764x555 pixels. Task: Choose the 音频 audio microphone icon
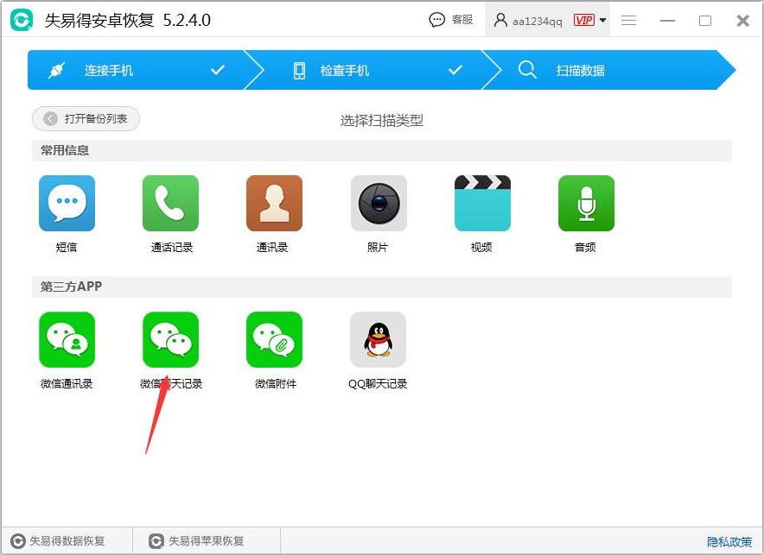586,204
